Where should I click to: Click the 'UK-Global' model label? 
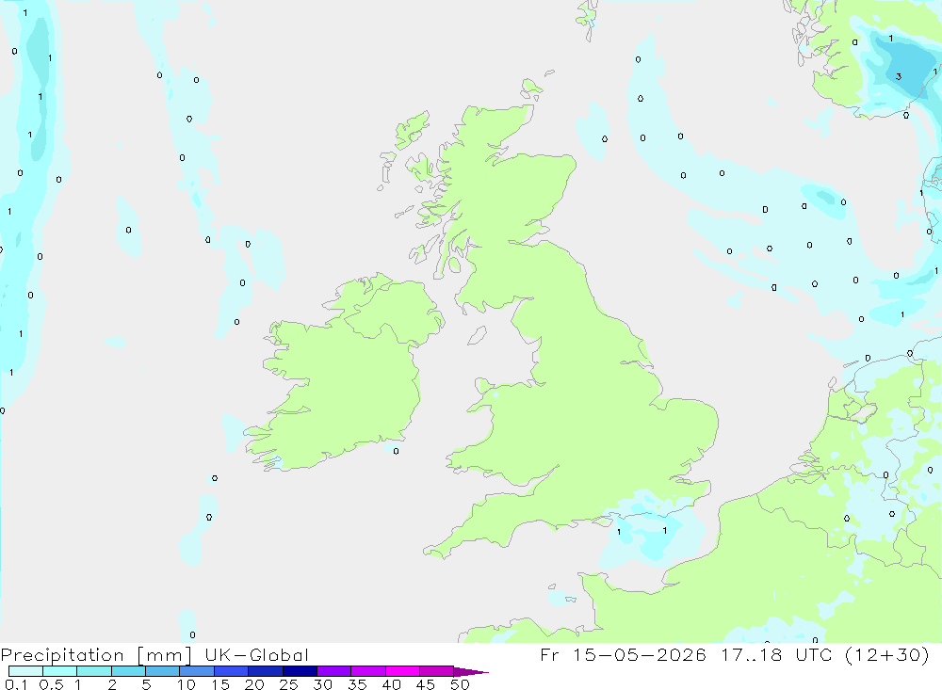(256, 654)
